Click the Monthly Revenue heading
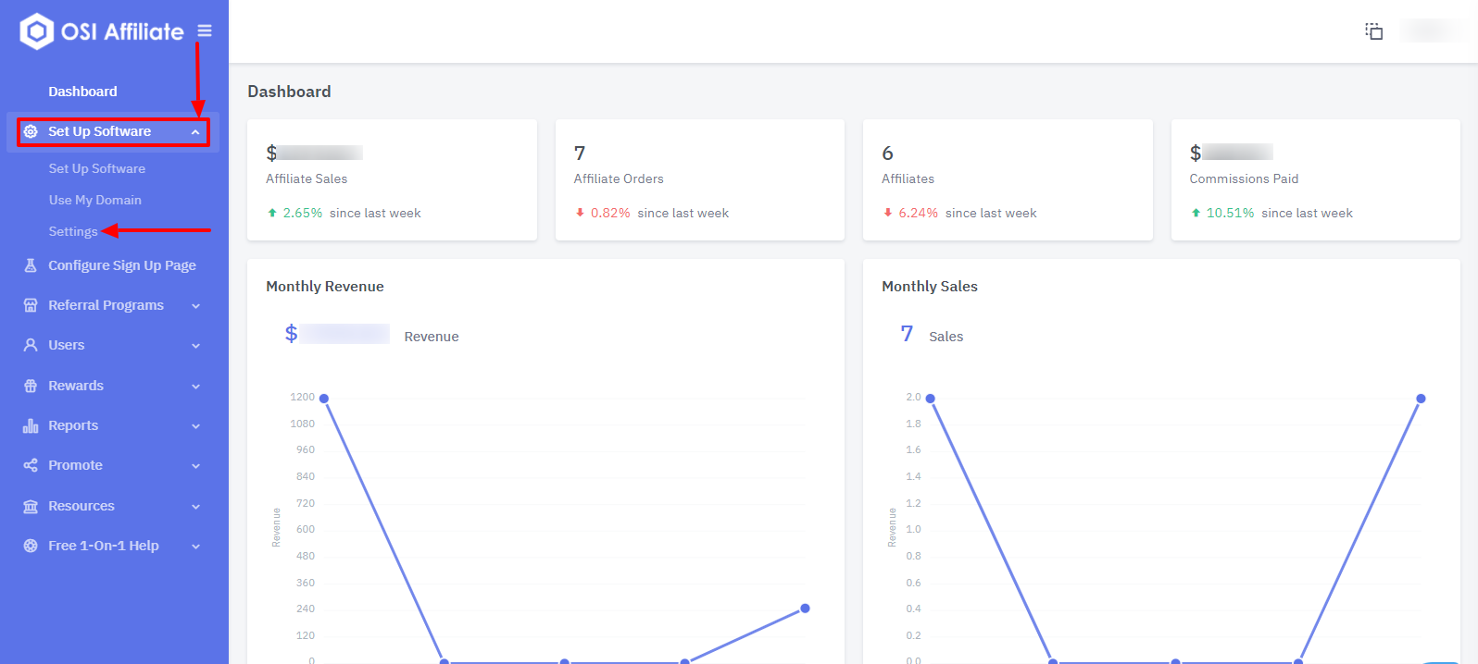The width and height of the screenshot is (1478, 664). pos(325,287)
